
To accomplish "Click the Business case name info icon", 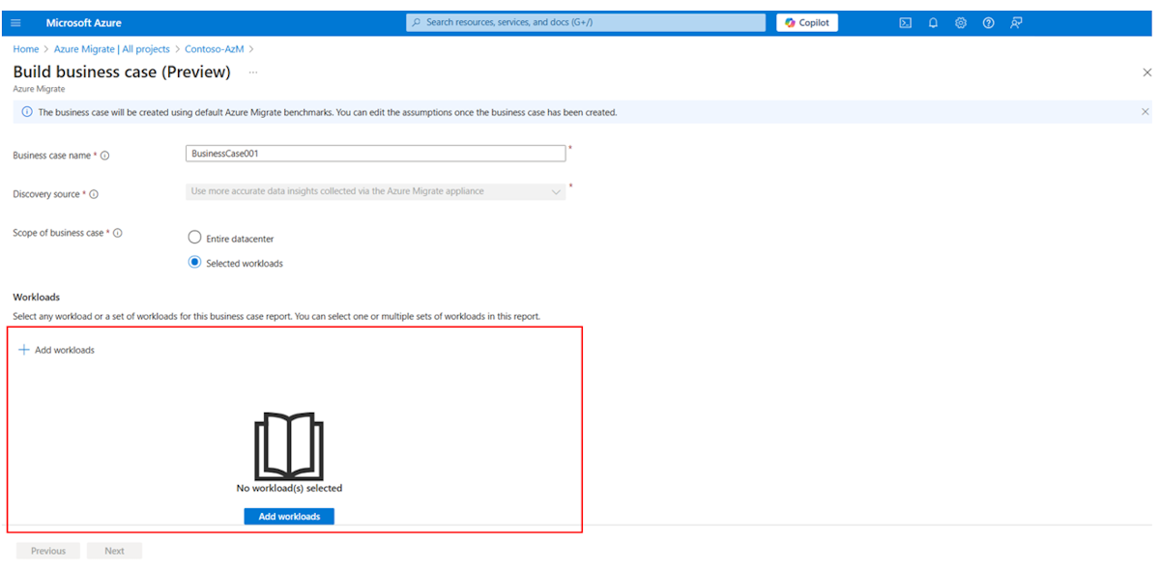I will point(103,155).
